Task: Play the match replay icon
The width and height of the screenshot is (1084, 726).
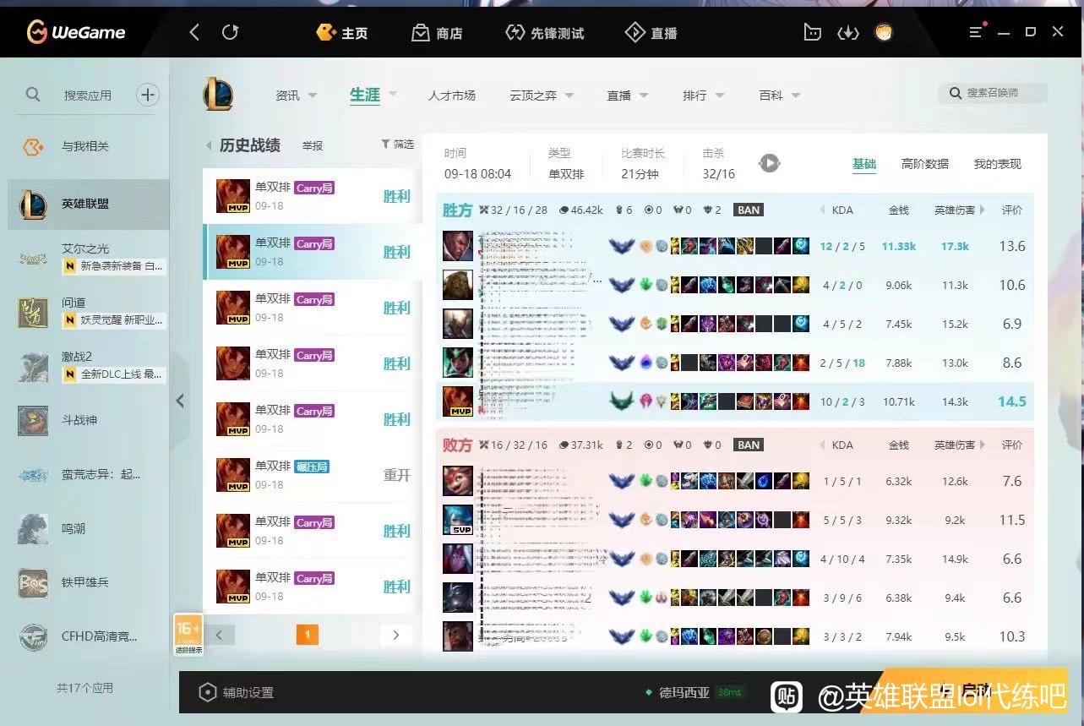Action: [x=769, y=163]
